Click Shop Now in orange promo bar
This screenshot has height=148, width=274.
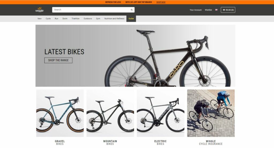(x=161, y=2)
